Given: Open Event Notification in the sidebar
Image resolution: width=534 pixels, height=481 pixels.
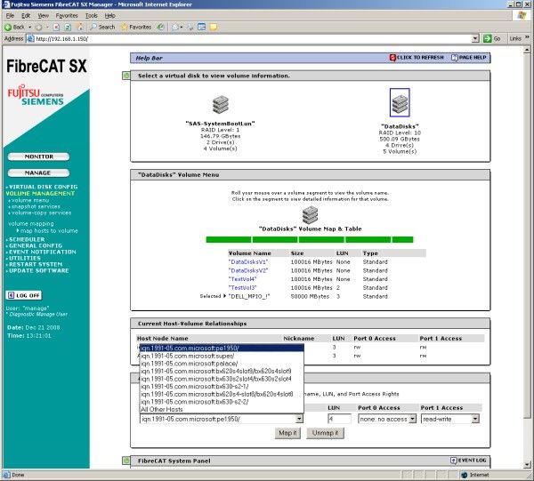Looking at the screenshot, I should pyautogui.click(x=43, y=252).
